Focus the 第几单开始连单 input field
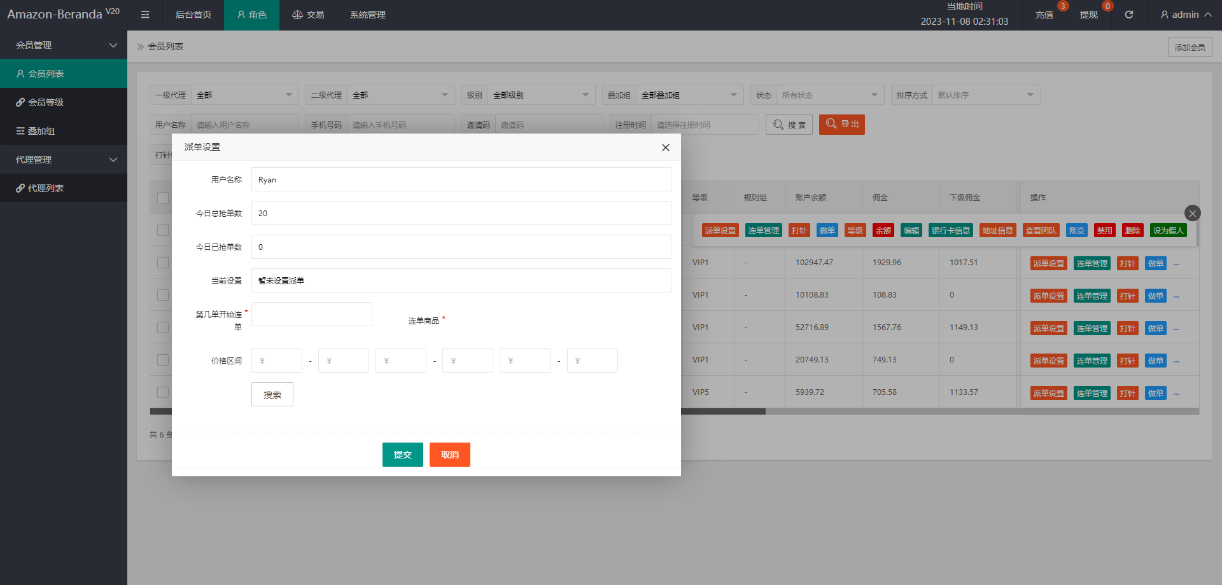This screenshot has width=1222, height=585. tap(312, 314)
